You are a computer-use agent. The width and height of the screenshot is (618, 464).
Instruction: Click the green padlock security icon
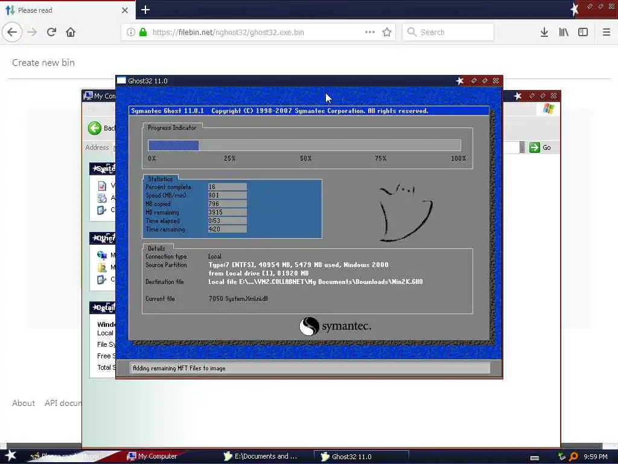pos(143,32)
